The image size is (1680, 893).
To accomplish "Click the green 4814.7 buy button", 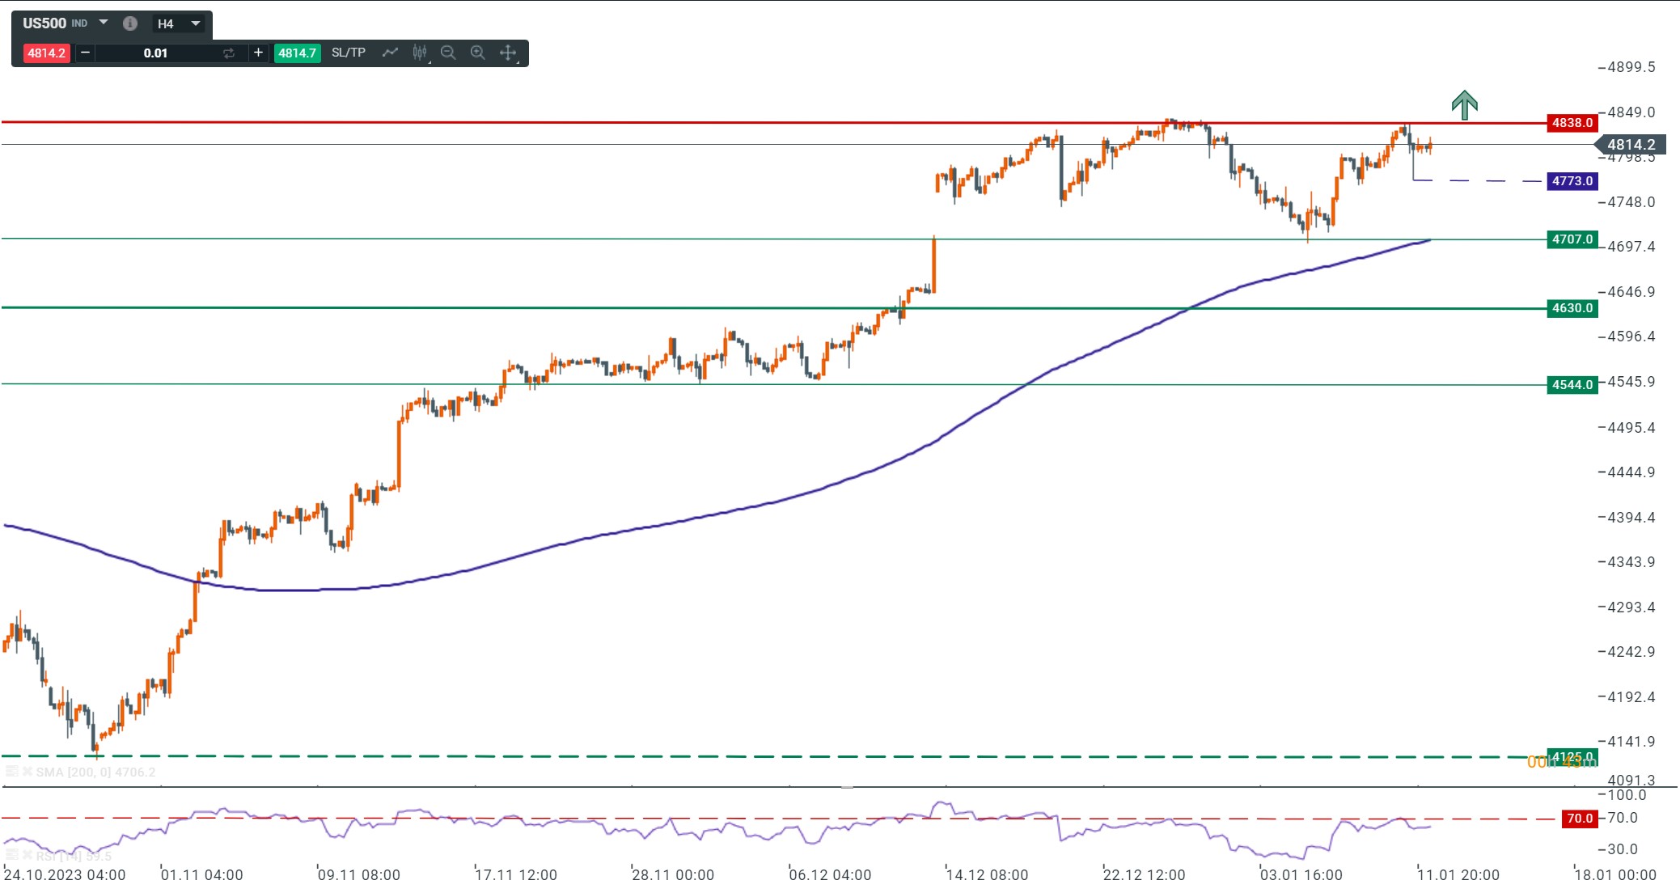I will coord(297,52).
